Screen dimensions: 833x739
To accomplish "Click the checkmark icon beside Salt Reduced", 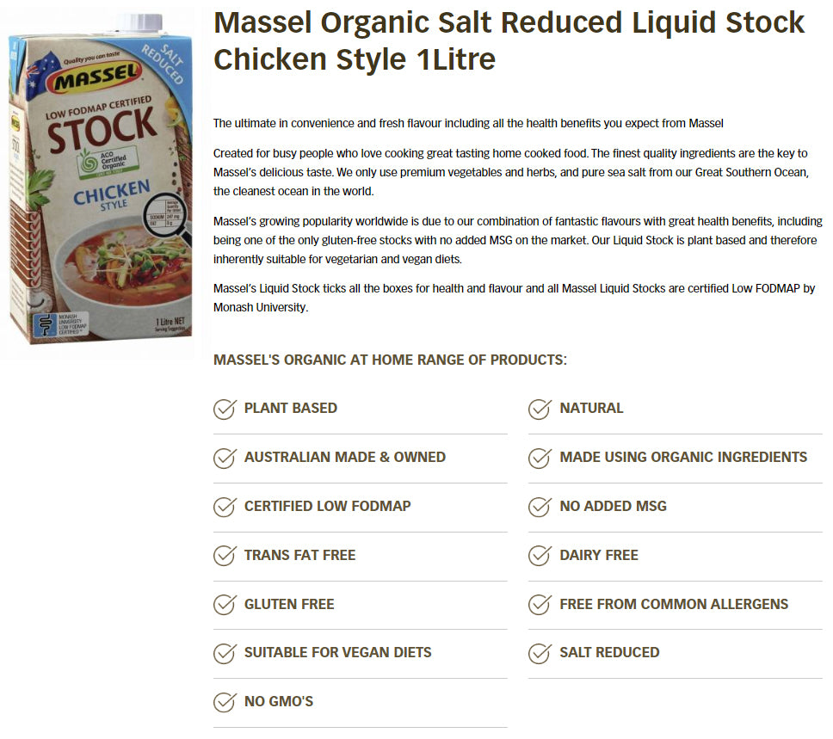I will click(x=540, y=653).
